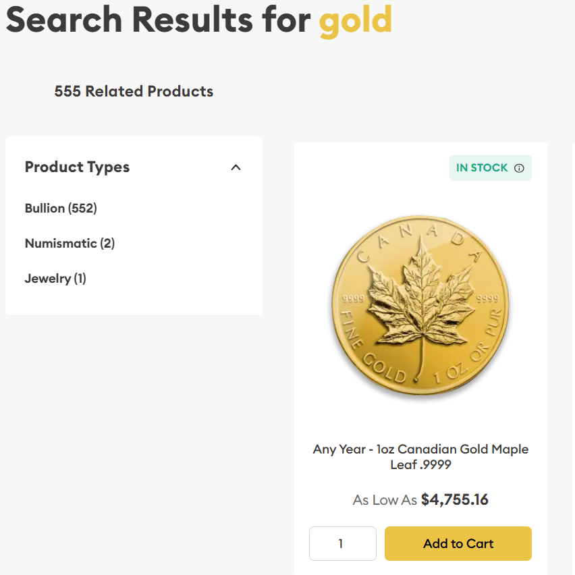Collapse the Product Types filter chevron

236,167
